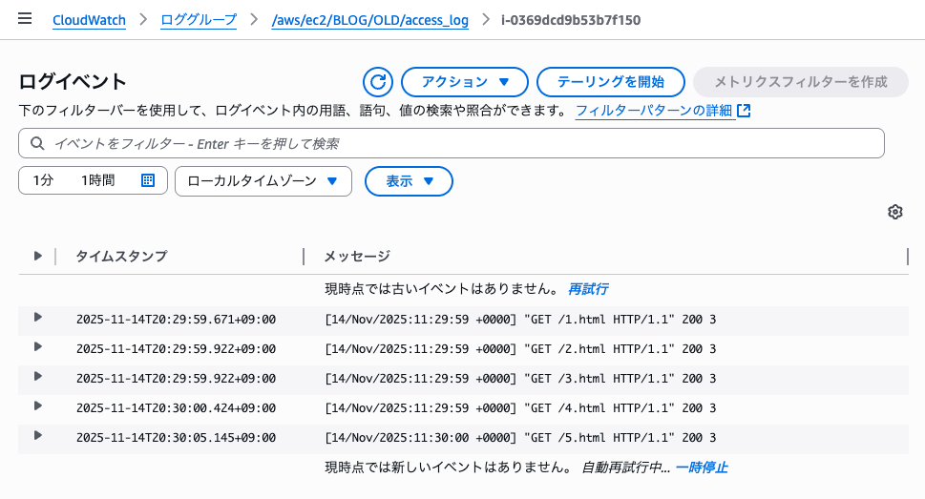The image size is (925, 499).
Task: Click the calendar icon for custom time range
Action: pos(148,180)
